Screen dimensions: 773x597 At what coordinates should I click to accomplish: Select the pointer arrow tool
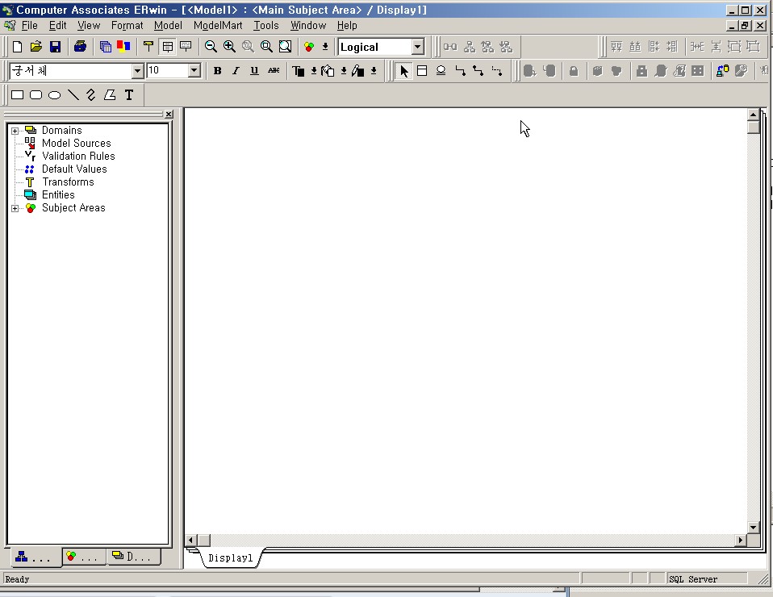pos(403,71)
